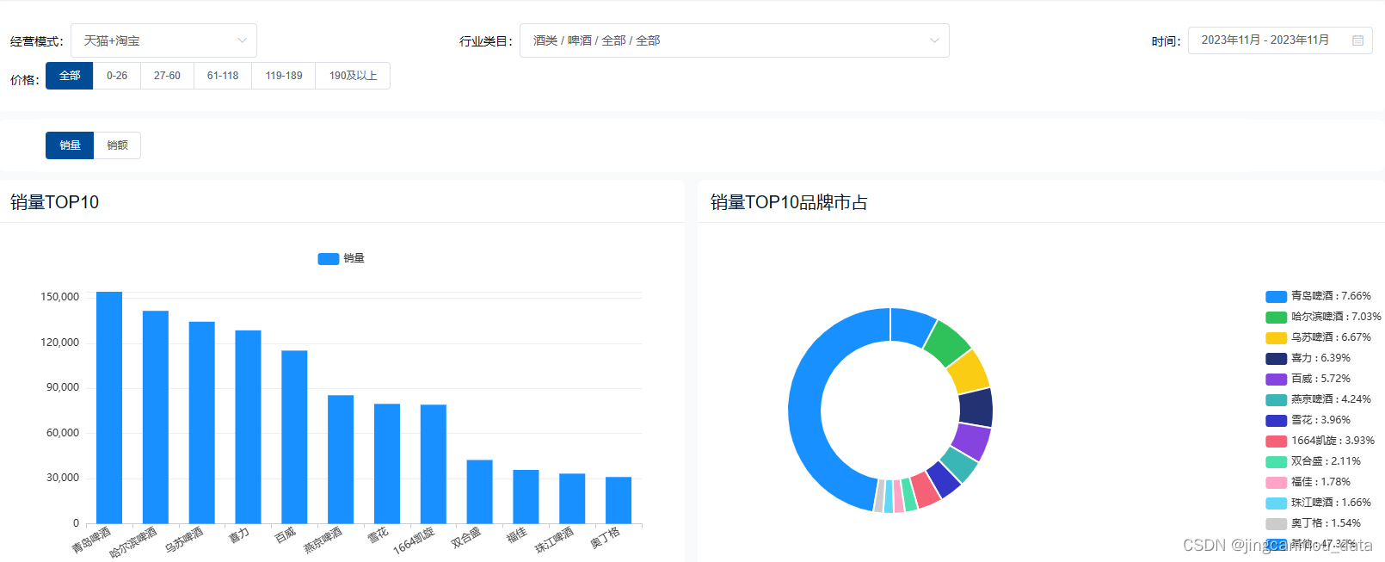The height and width of the screenshot is (562, 1385).
Task: Click the yellow 乌苏啤酒 donut slice
Action: (x=967, y=372)
